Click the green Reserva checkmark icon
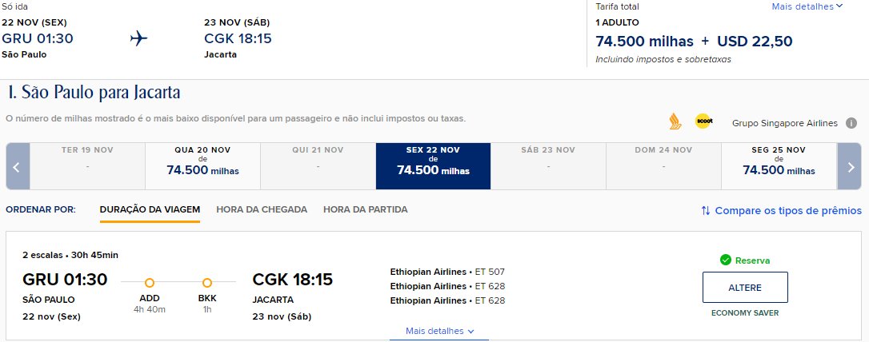 coord(726,260)
